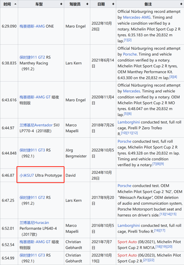
Task: Select date cell 2024年10月28日
Action: point(103,175)
